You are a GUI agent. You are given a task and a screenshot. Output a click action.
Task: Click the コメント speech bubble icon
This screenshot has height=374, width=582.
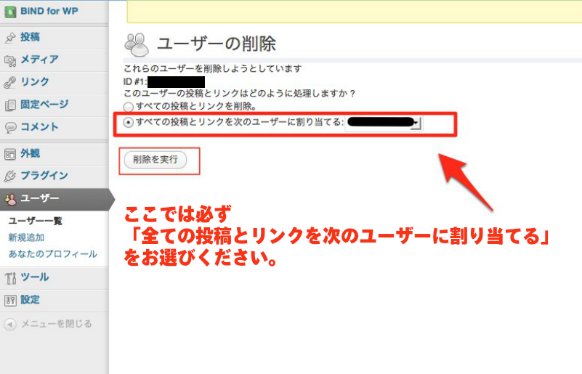10,127
